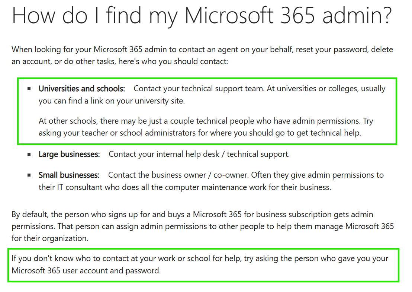Click the square bullet beside Small businesses
This screenshot has width=412, height=292.
click(29, 175)
